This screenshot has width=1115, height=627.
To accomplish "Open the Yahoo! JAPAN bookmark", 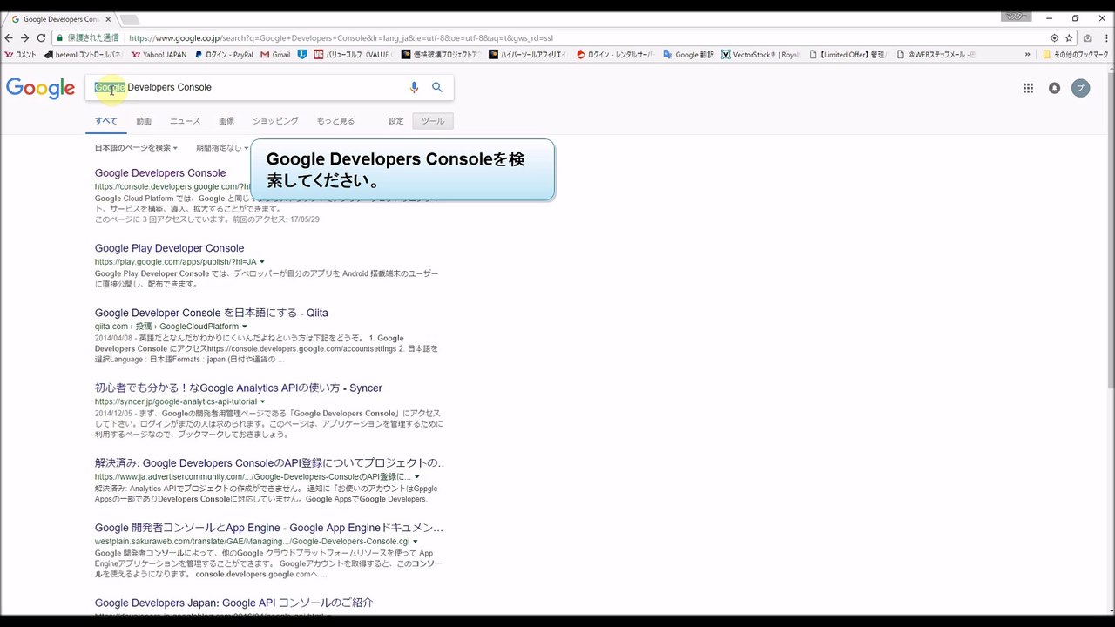I will [x=159, y=55].
